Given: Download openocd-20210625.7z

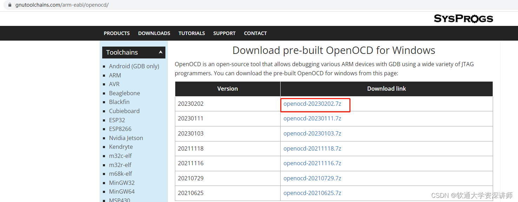Looking at the screenshot, I should pyautogui.click(x=312, y=193).
